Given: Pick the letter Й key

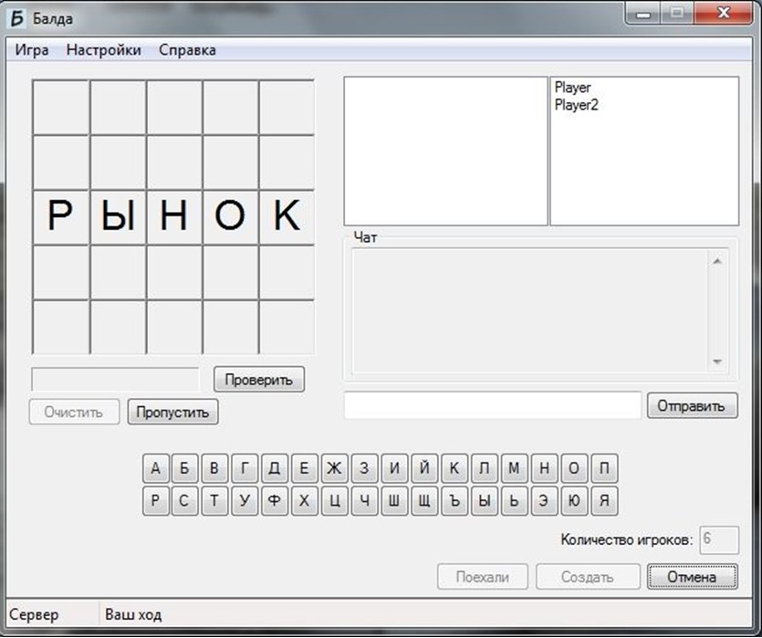Looking at the screenshot, I should click(x=423, y=469).
